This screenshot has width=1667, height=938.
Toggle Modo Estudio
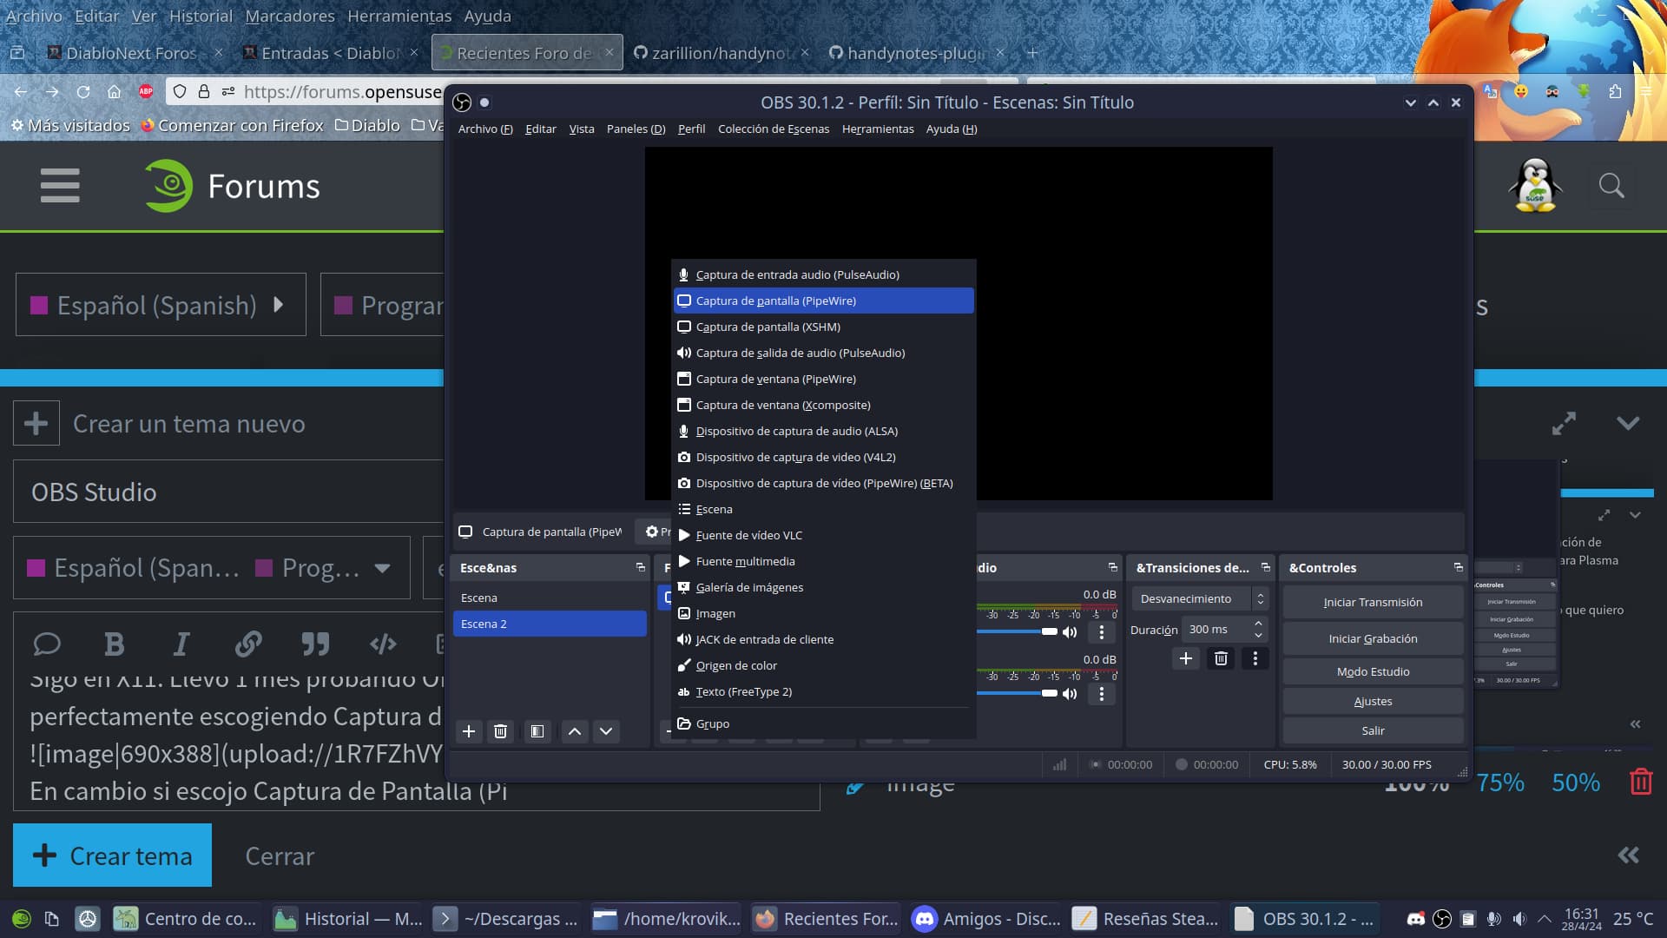click(x=1373, y=671)
